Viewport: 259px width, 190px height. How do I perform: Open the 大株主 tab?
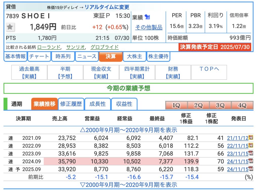(135, 56)
